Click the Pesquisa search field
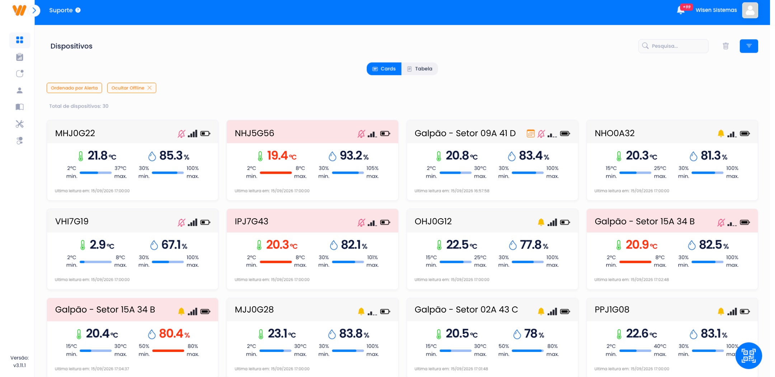 click(673, 46)
